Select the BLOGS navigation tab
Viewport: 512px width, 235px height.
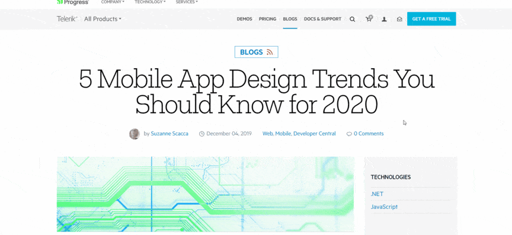(290, 19)
